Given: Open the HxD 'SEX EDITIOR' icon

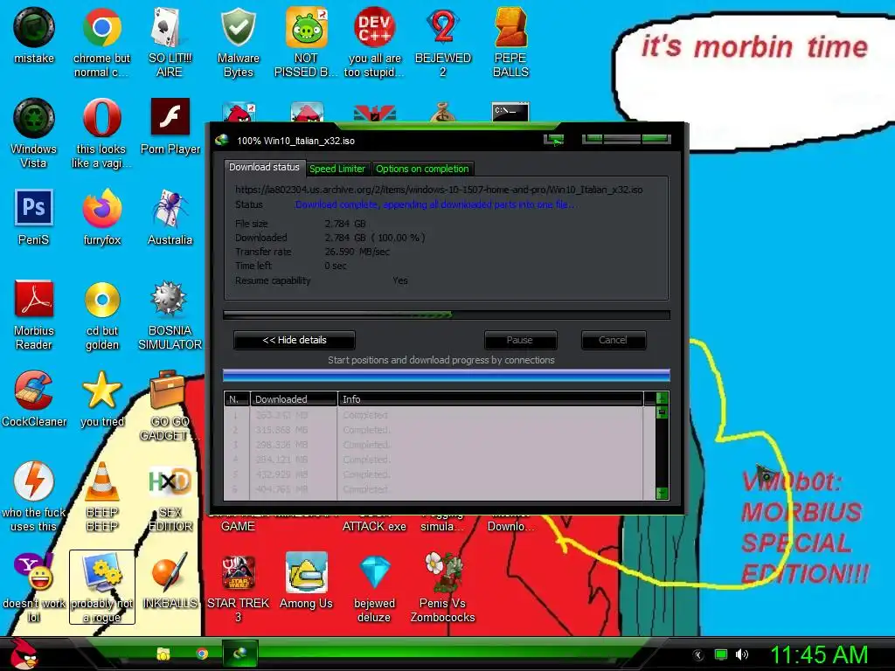Looking at the screenshot, I should point(170,496).
